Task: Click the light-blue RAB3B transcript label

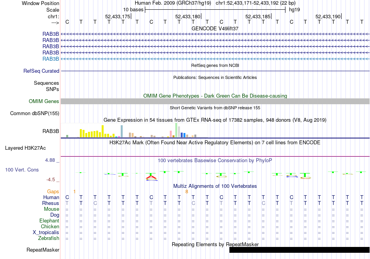Action: coord(51,59)
